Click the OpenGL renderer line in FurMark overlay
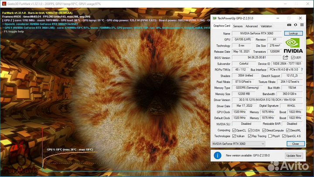The height and width of the screenshot is (177, 314). pyautogui.click(x=40, y=24)
